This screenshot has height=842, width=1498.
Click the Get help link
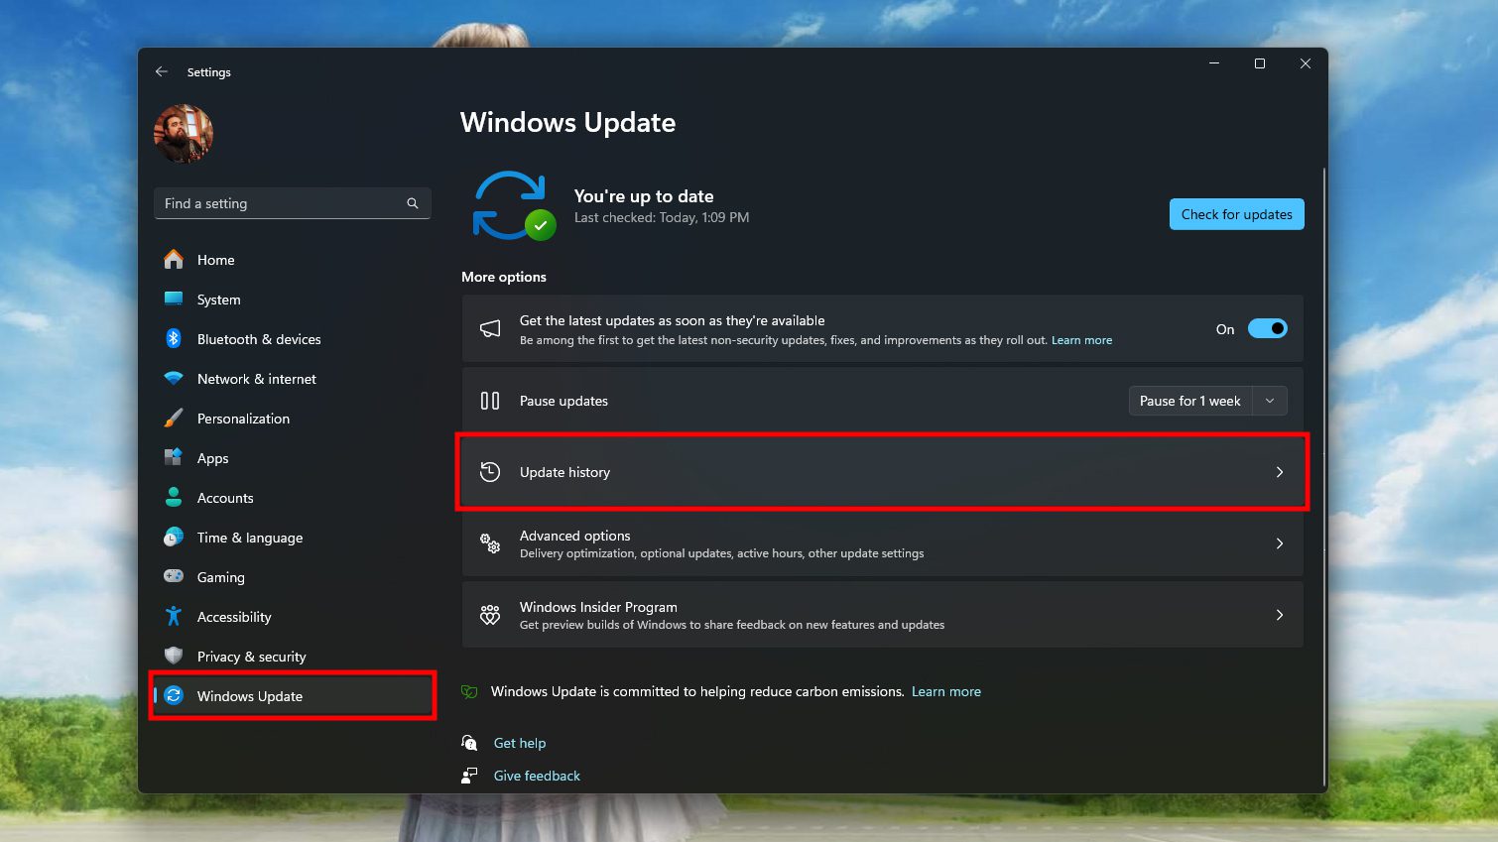coord(520,743)
